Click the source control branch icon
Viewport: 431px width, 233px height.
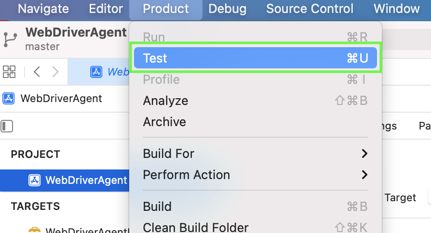click(10, 39)
